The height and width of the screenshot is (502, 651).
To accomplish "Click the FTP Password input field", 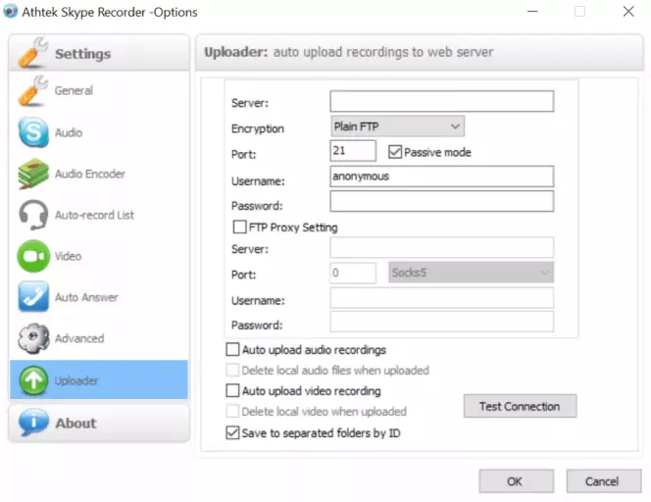I will click(x=442, y=201).
